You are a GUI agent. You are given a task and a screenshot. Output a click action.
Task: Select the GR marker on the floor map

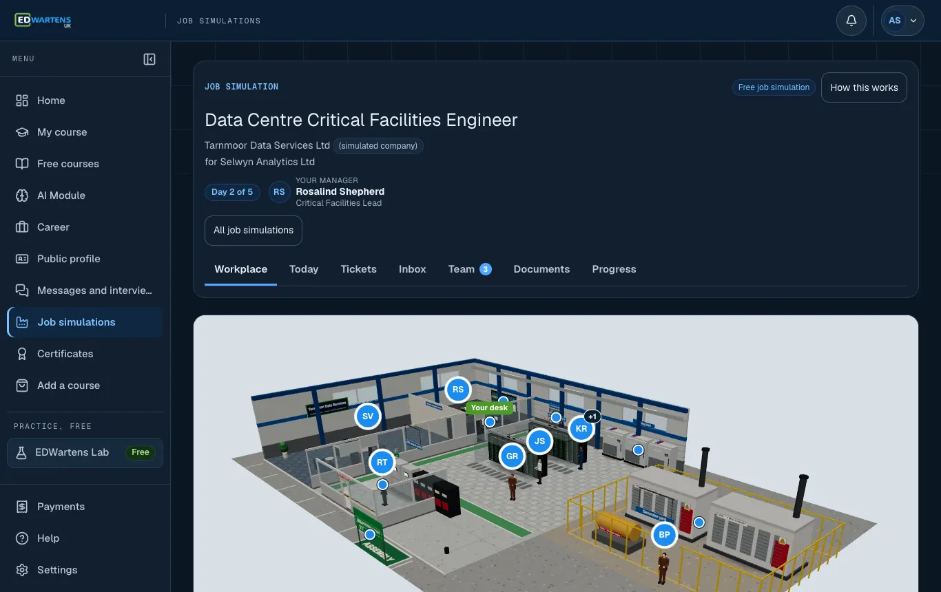[x=512, y=456]
